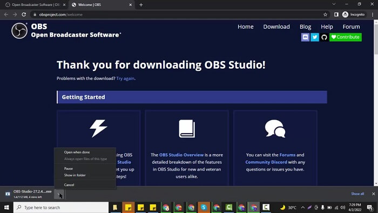Open the notification center icon

370,208
